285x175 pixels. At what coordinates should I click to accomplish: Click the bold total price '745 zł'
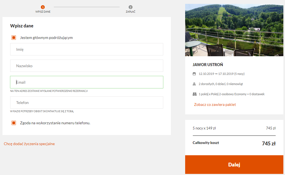click(x=269, y=143)
